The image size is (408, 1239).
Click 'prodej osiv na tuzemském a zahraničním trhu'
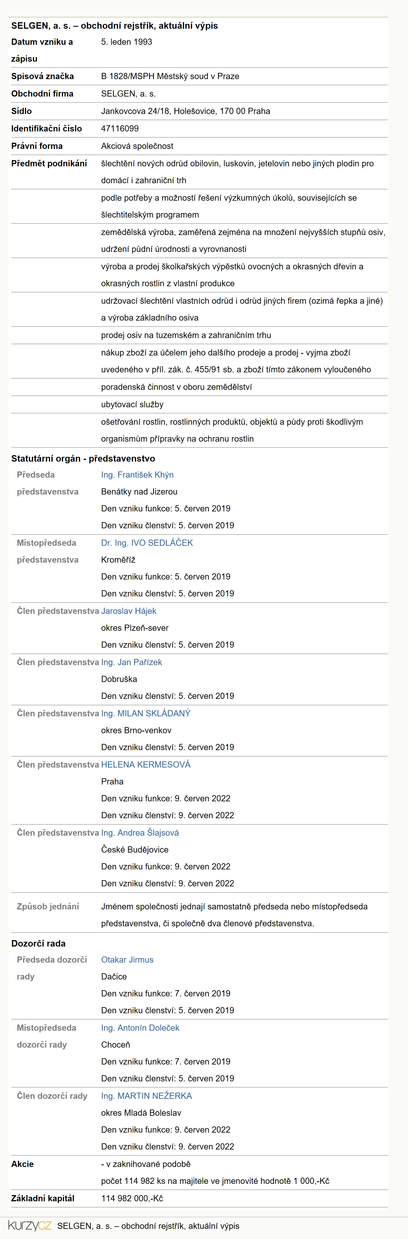coord(186,335)
